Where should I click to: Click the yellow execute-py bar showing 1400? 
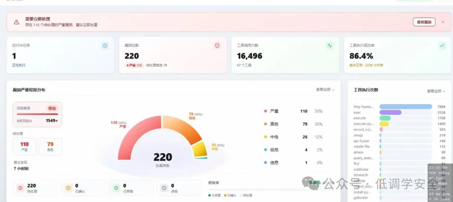coord(384,124)
